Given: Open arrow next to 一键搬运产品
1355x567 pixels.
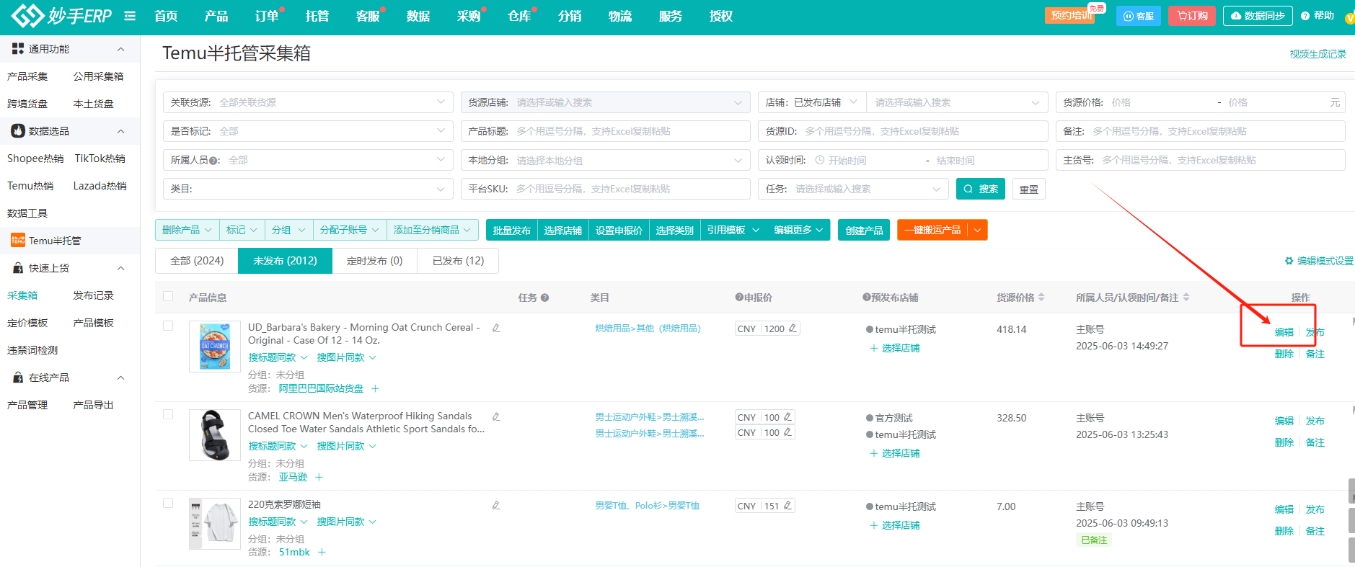Looking at the screenshot, I should click(x=978, y=230).
